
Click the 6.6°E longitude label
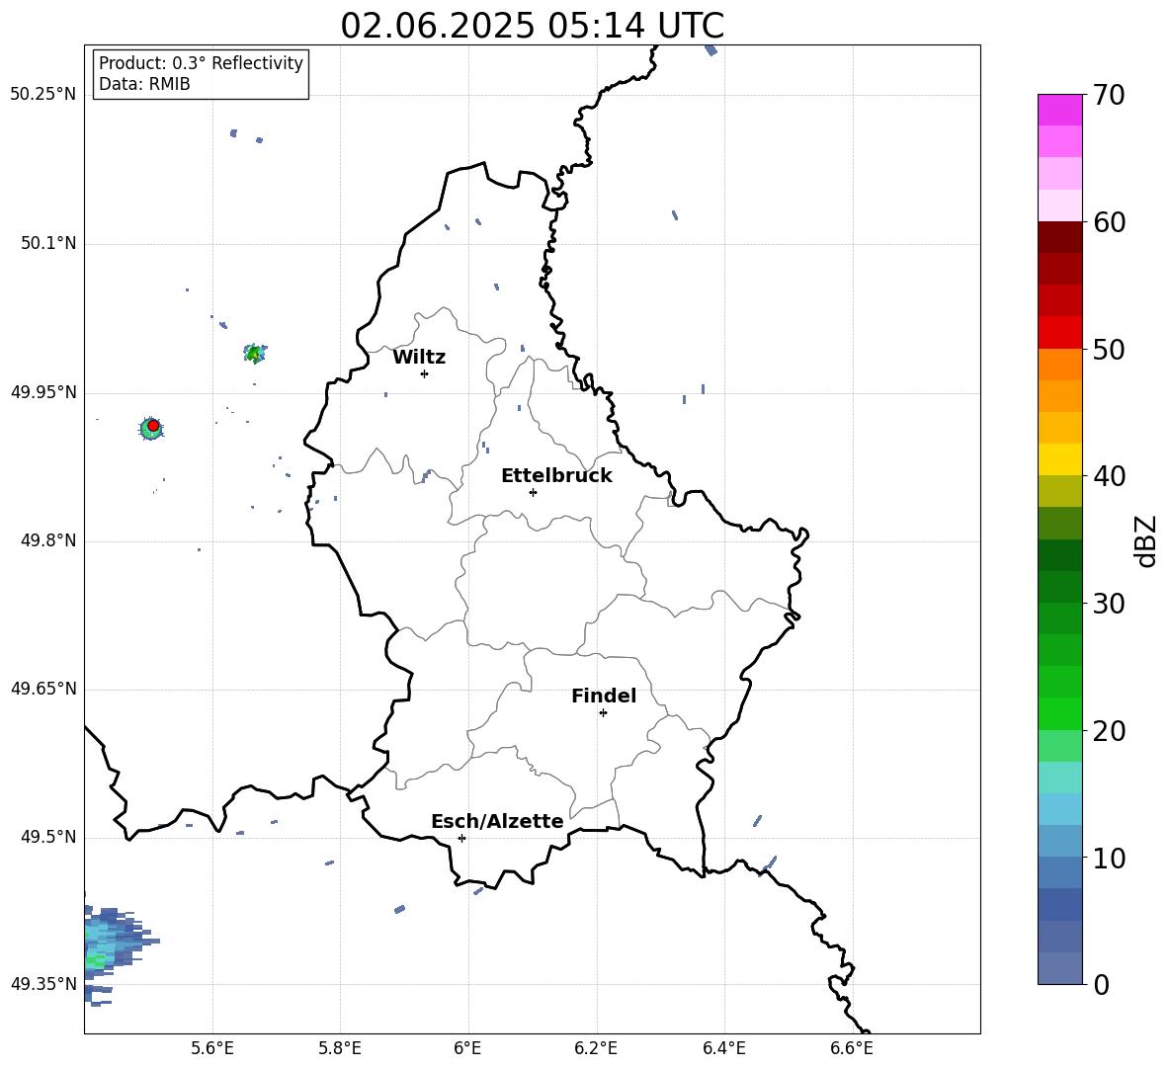pyautogui.click(x=852, y=1048)
